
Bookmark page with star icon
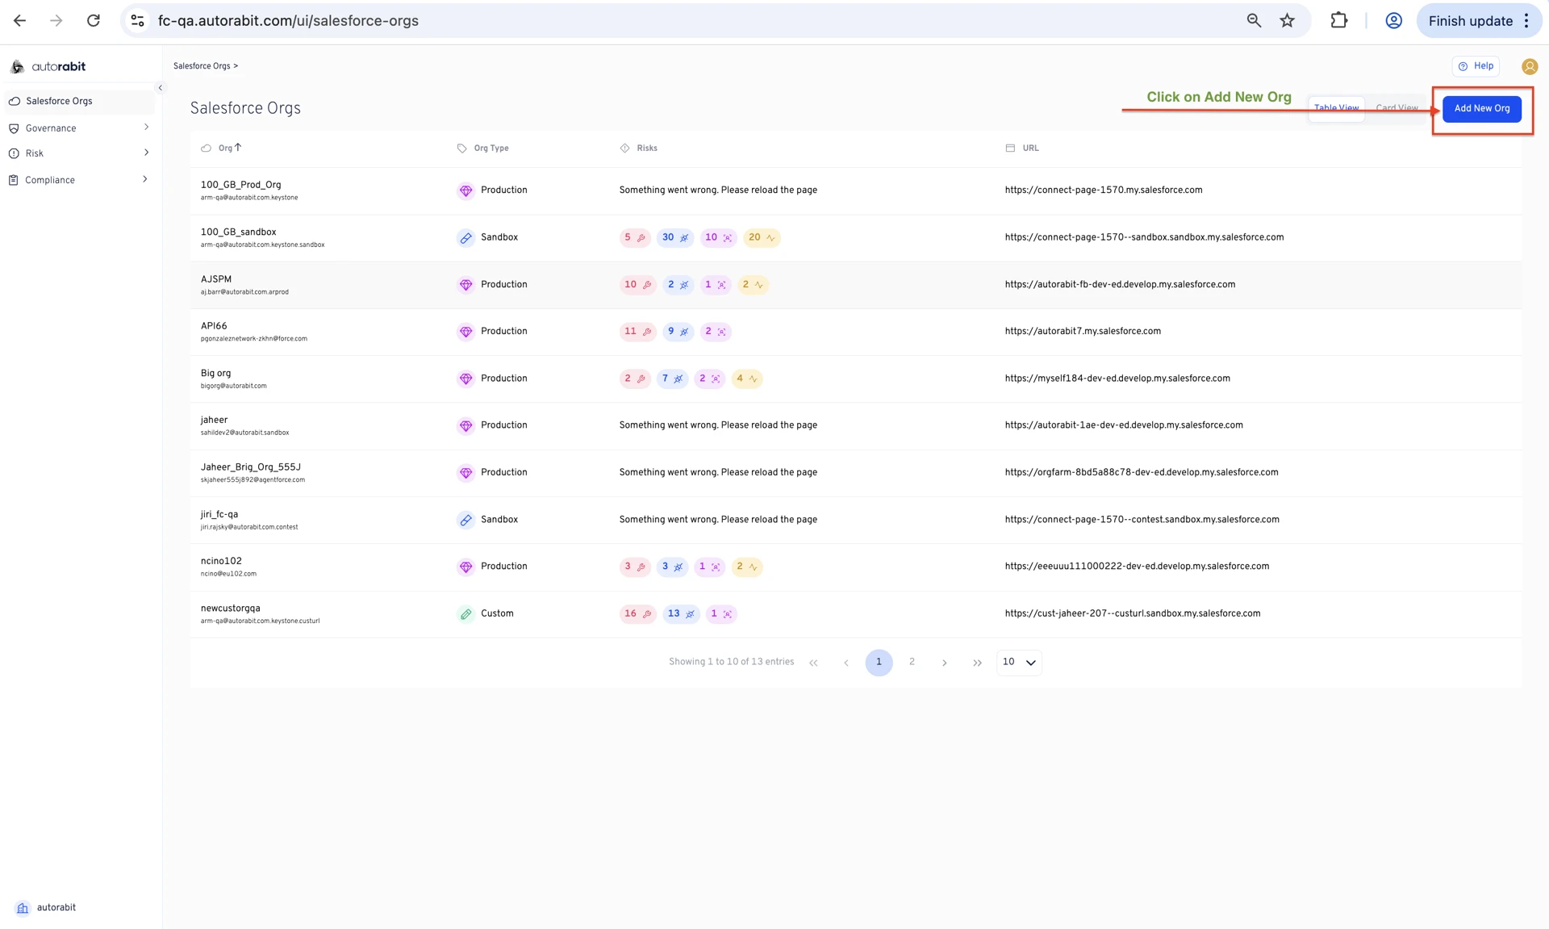coord(1287,21)
